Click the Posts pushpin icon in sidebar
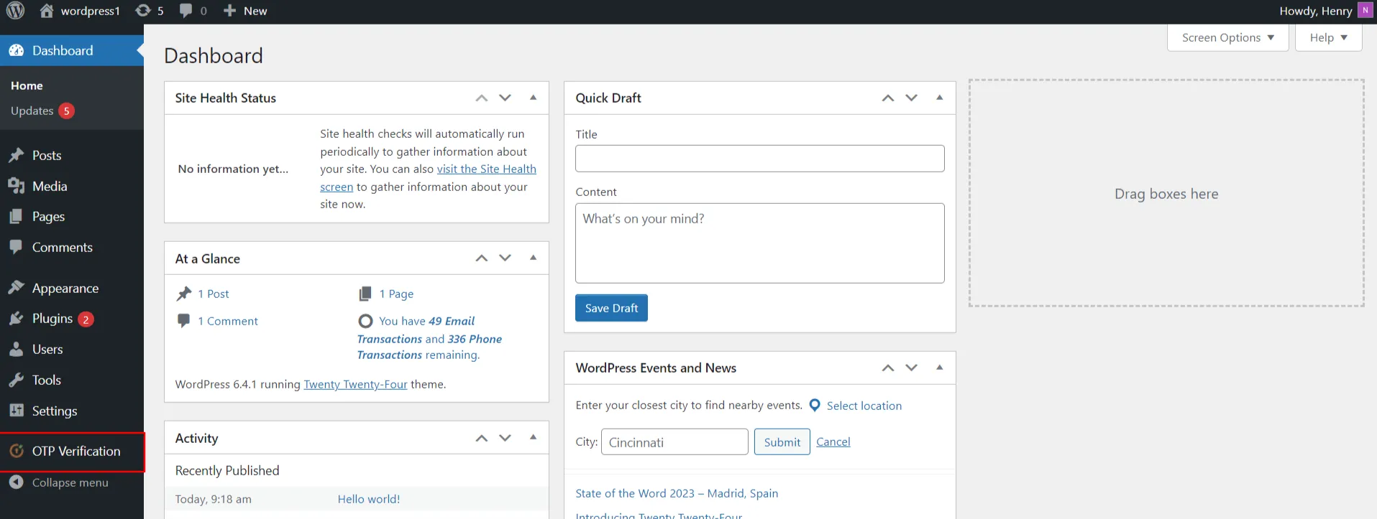The width and height of the screenshot is (1377, 519). click(16, 155)
